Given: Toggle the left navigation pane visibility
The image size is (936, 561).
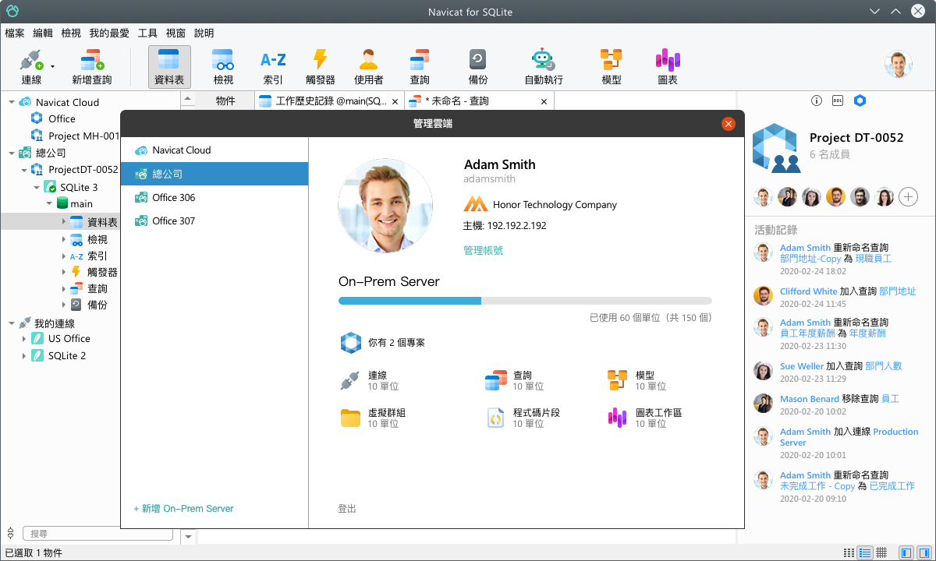Looking at the screenshot, I should (906, 552).
